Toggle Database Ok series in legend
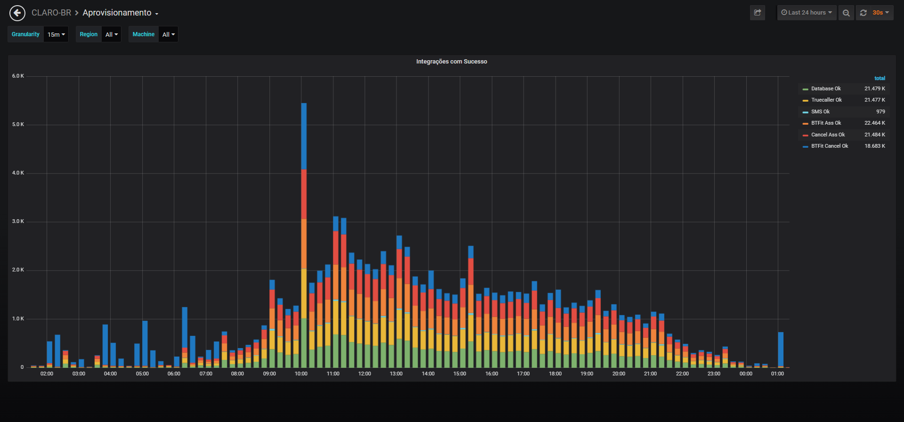The height and width of the screenshot is (422, 904). tap(826, 88)
